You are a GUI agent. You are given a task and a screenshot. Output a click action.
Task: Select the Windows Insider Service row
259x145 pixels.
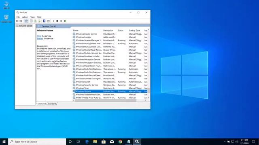(110, 34)
